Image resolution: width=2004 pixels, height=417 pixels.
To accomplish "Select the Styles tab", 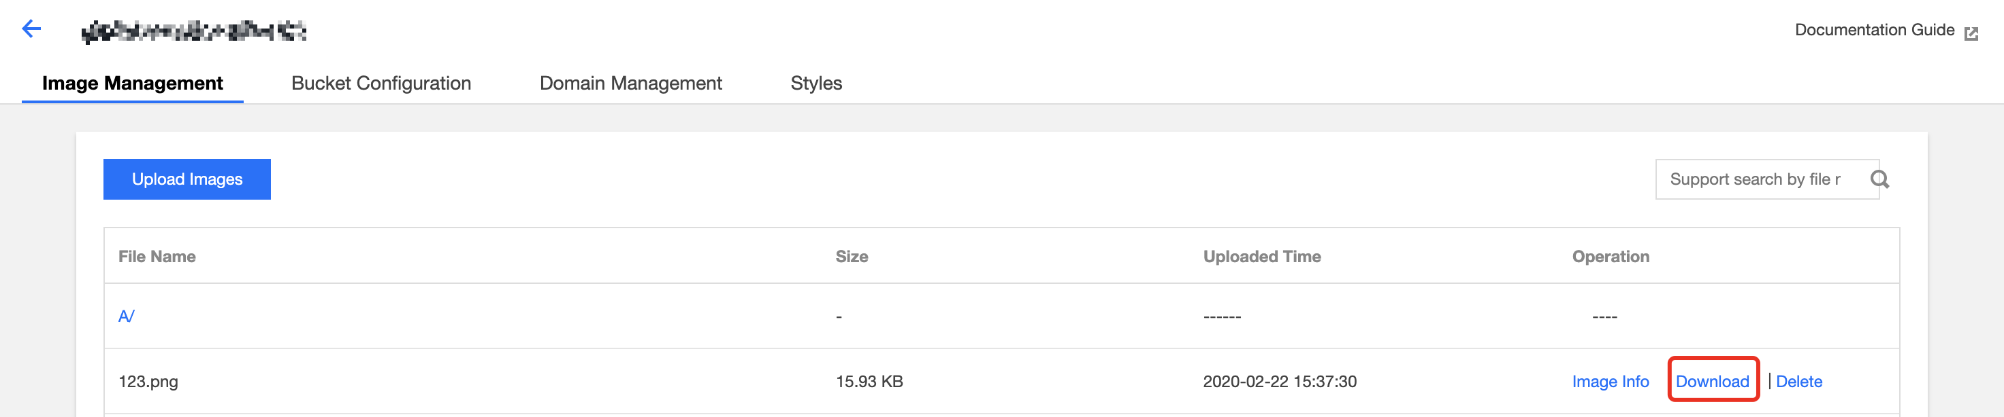I will 816,83.
